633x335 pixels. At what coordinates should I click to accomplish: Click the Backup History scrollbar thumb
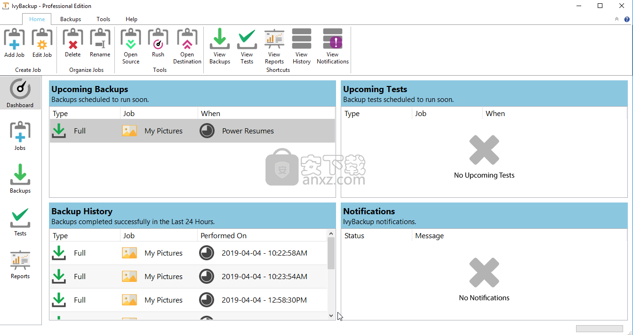coord(331,253)
